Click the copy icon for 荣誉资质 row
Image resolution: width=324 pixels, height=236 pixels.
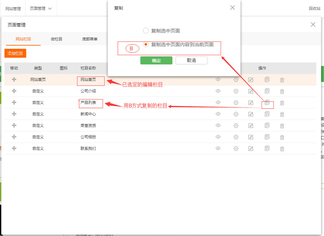coord(267,125)
